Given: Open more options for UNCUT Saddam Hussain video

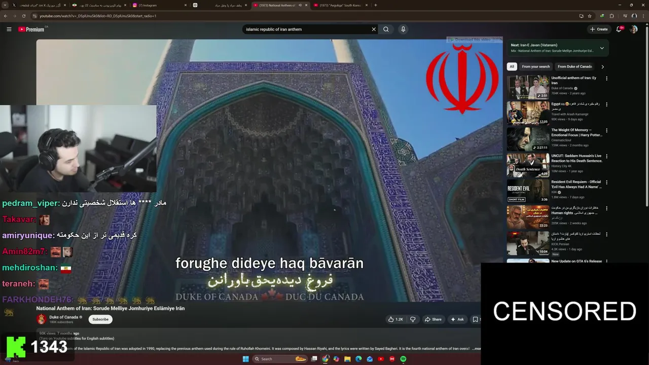Looking at the screenshot, I should 606,156.
